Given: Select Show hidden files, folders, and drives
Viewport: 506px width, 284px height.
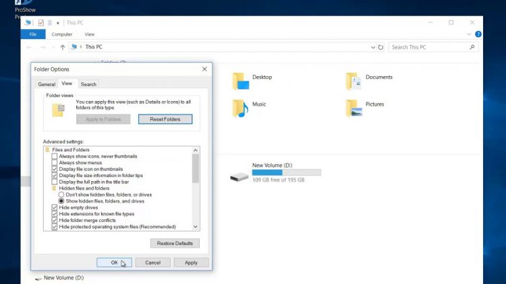Looking at the screenshot, I should tap(61, 201).
